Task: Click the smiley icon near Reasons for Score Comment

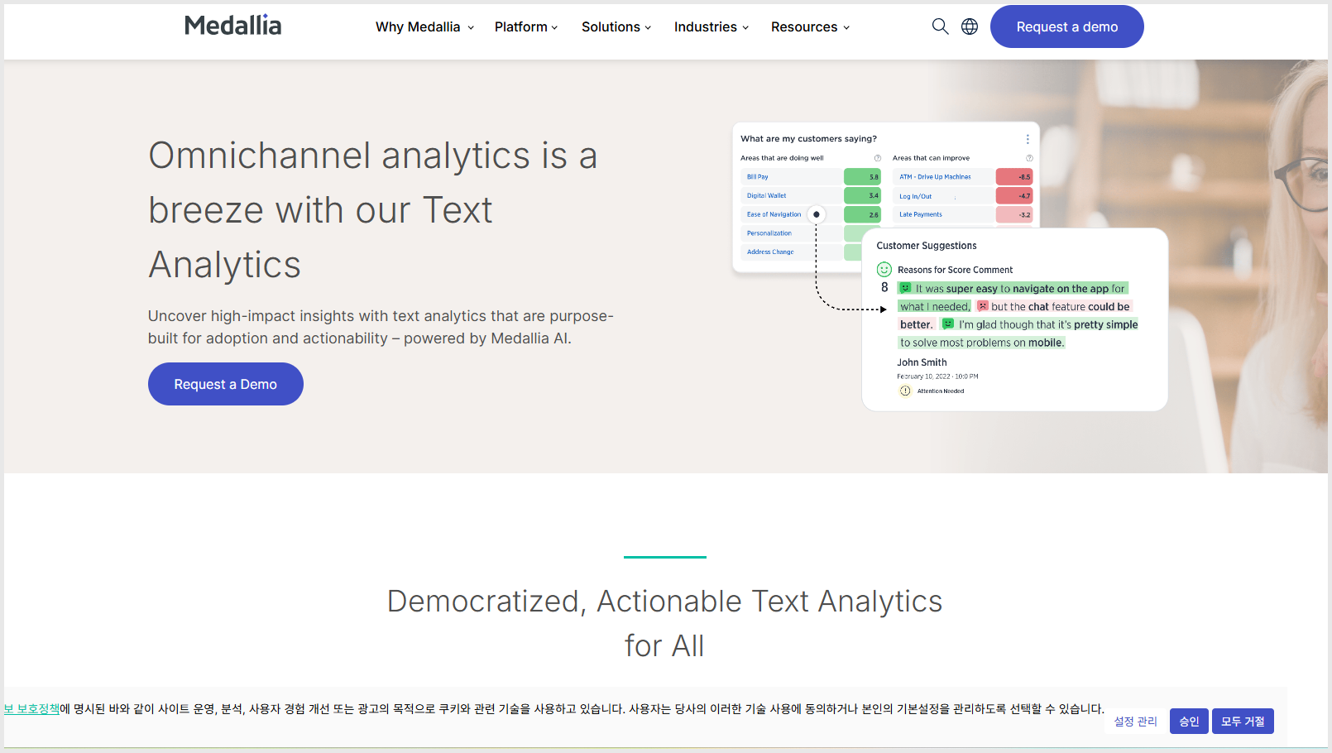Action: click(884, 269)
